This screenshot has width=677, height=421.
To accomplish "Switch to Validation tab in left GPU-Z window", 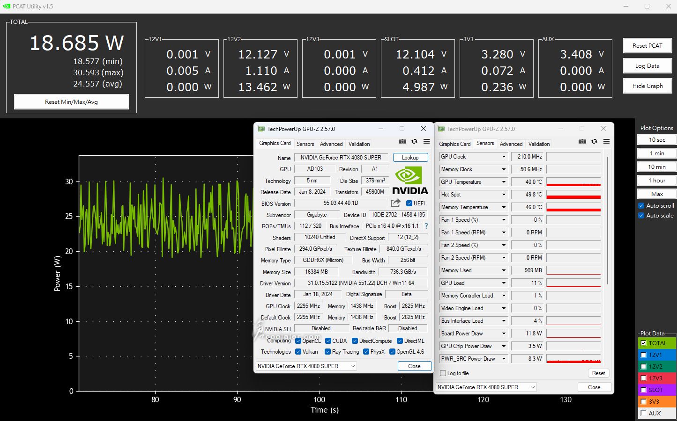I will [x=359, y=144].
